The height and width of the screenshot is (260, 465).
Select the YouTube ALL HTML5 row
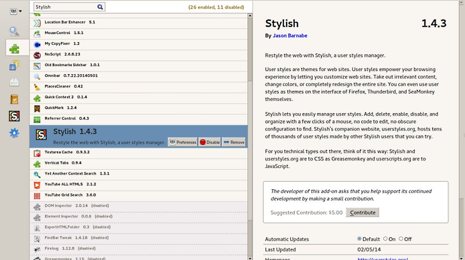point(139,185)
